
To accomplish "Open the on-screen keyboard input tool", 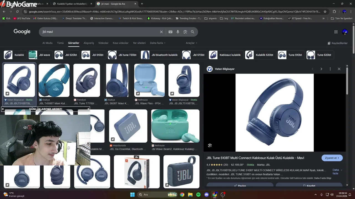I will coord(171,32).
